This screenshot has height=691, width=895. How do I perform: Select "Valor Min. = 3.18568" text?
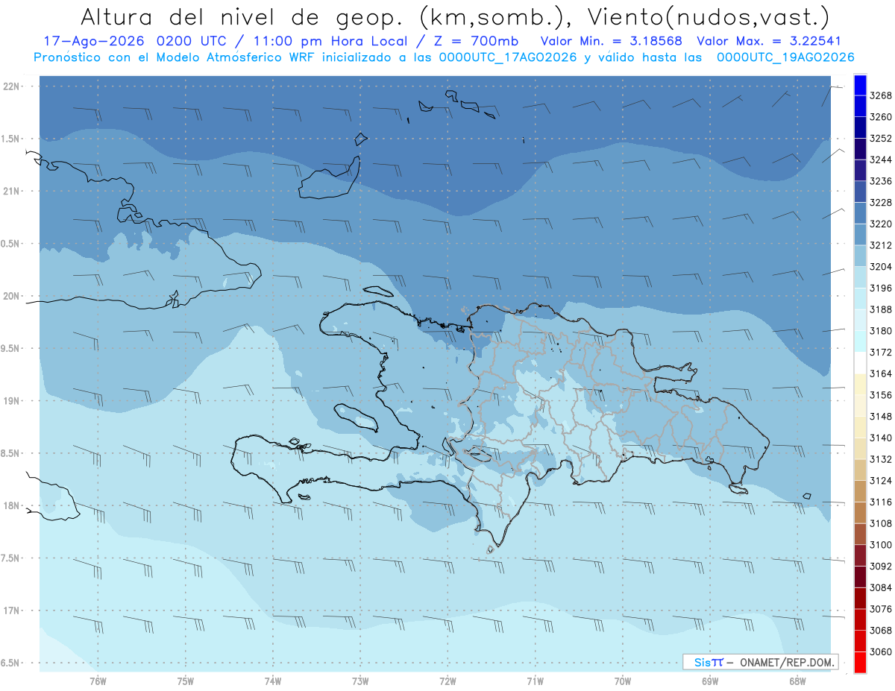pyautogui.click(x=611, y=41)
